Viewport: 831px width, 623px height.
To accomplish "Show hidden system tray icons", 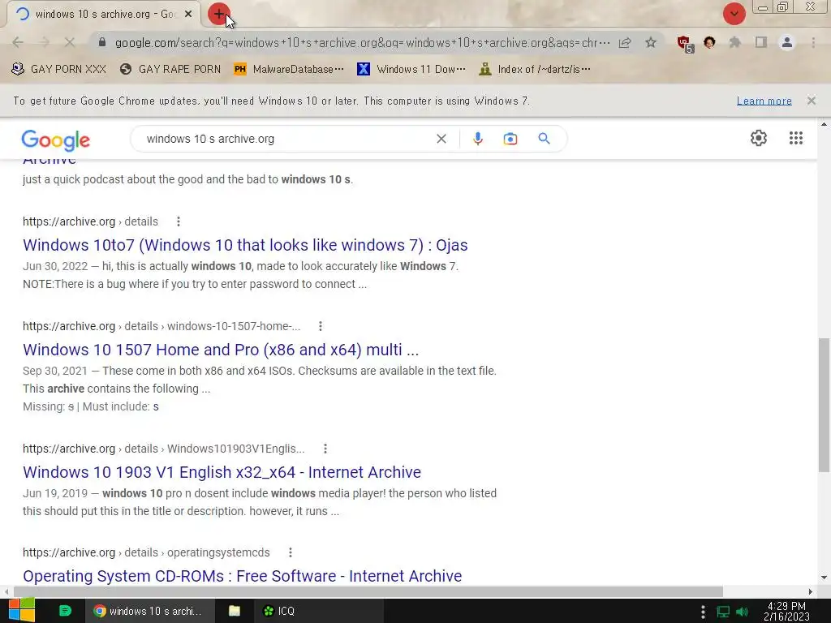I will [703, 612].
